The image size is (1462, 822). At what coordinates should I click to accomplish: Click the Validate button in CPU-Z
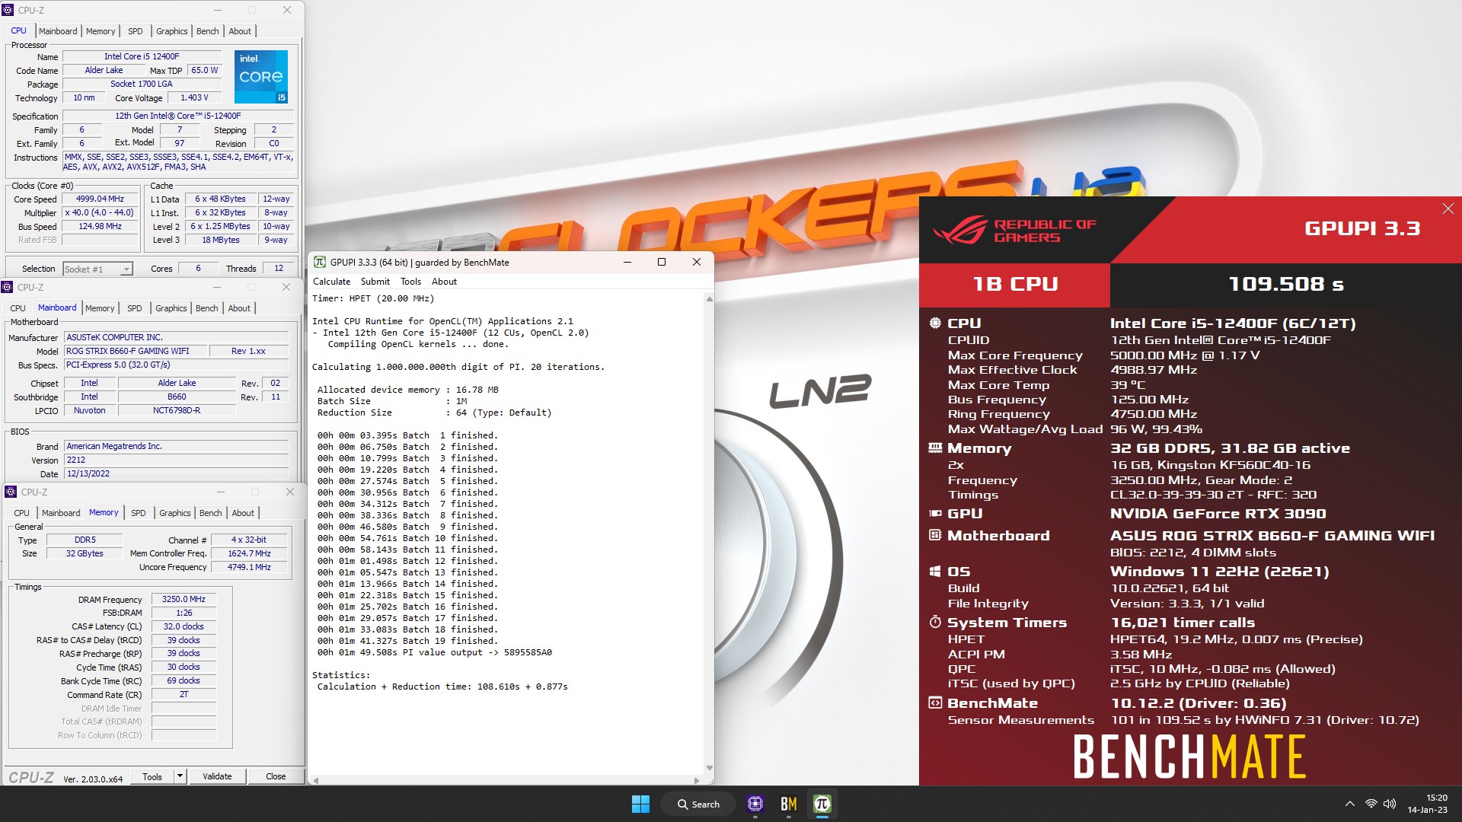click(x=217, y=776)
